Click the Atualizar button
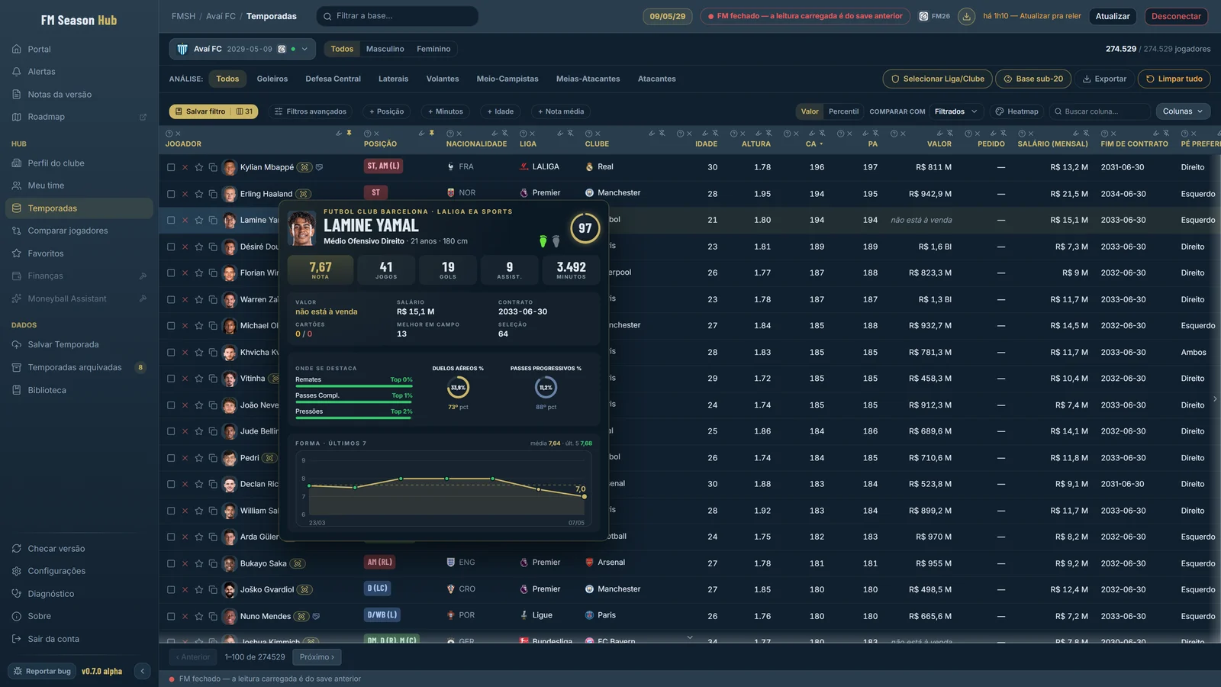The height and width of the screenshot is (687, 1221). pyautogui.click(x=1113, y=16)
